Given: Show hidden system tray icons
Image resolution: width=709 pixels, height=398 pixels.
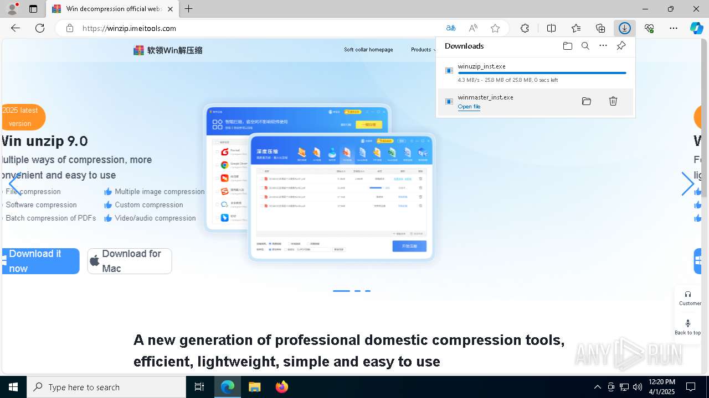Looking at the screenshot, I should [x=597, y=387].
